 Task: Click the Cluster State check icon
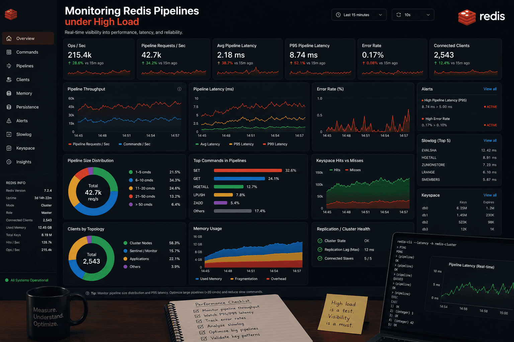pos(320,241)
